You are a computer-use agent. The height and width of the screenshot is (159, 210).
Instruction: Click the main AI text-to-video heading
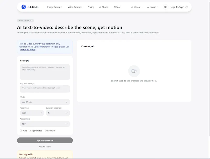70,27
